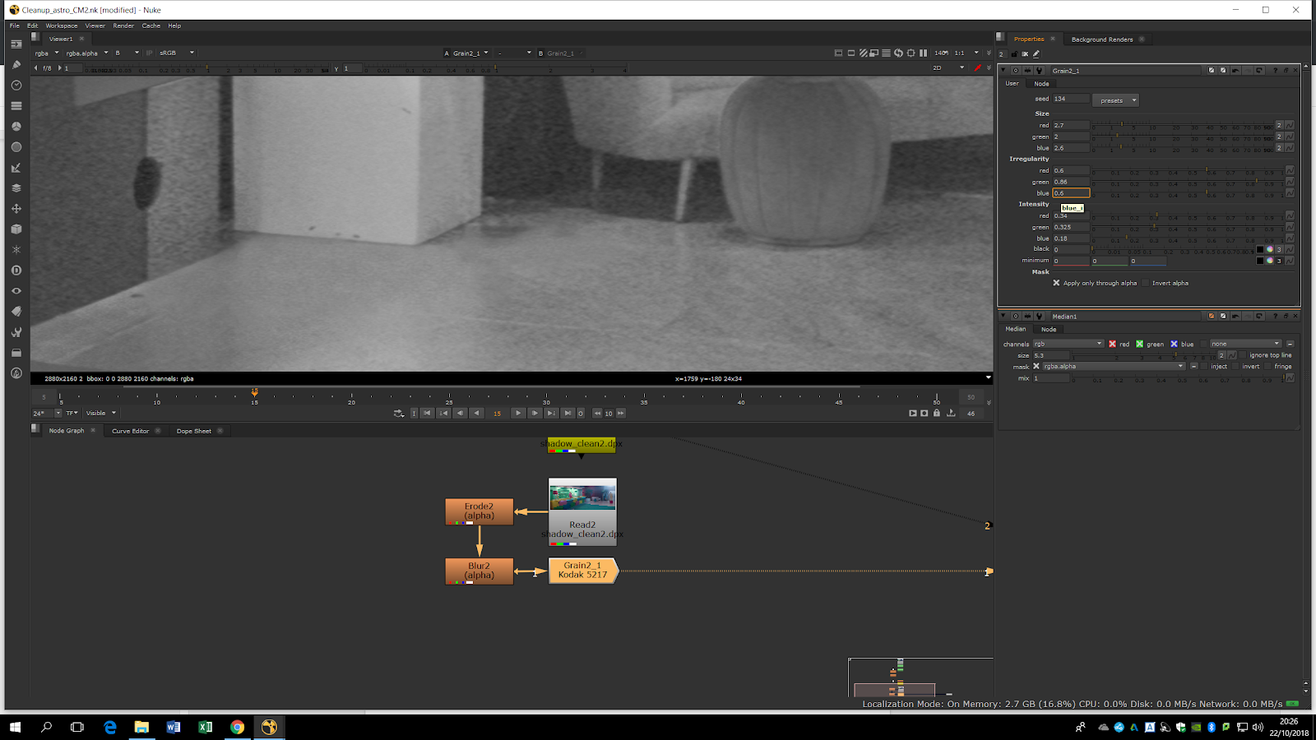Open the Render menu

click(x=123, y=25)
